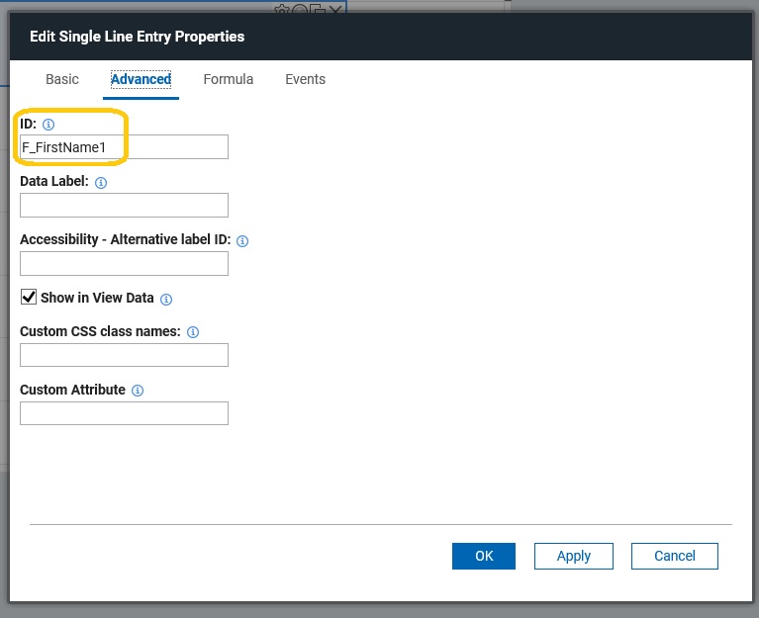Click the Apply button
This screenshot has width=759, height=618.
coord(574,556)
